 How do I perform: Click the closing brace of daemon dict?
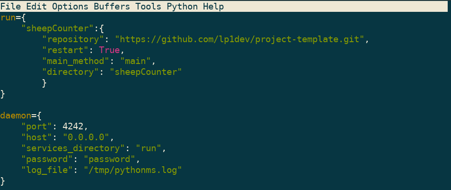[3, 181]
